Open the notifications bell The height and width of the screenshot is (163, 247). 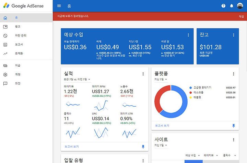232,6
